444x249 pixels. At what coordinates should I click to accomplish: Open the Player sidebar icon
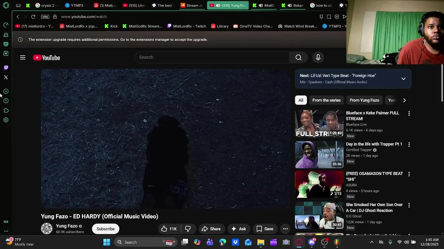[6, 91]
